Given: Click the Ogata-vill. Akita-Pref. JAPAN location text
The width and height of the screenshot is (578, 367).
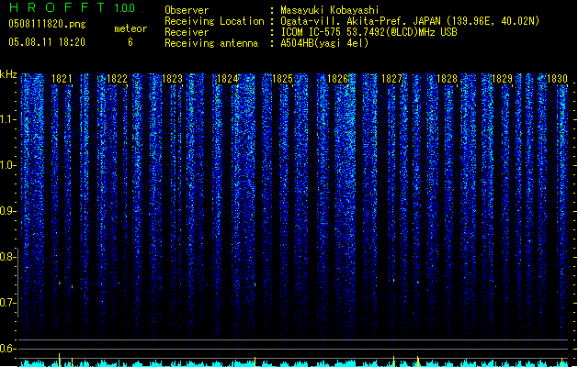Looking at the screenshot, I should click(x=410, y=21).
